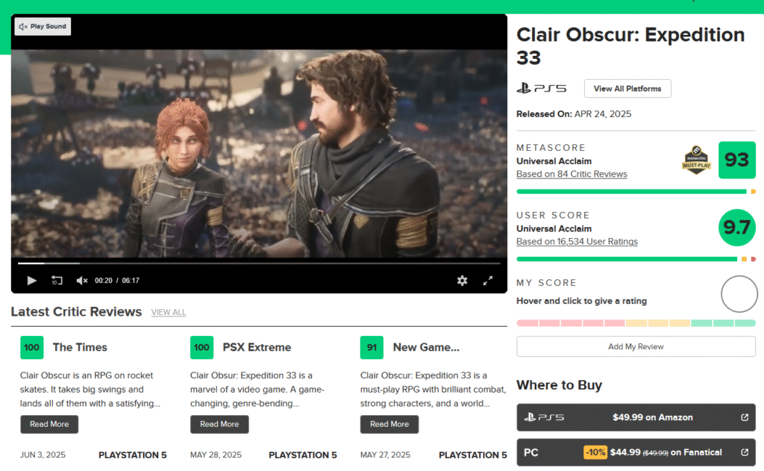
Task: Click The Times 100 score badge
Action: (31, 348)
